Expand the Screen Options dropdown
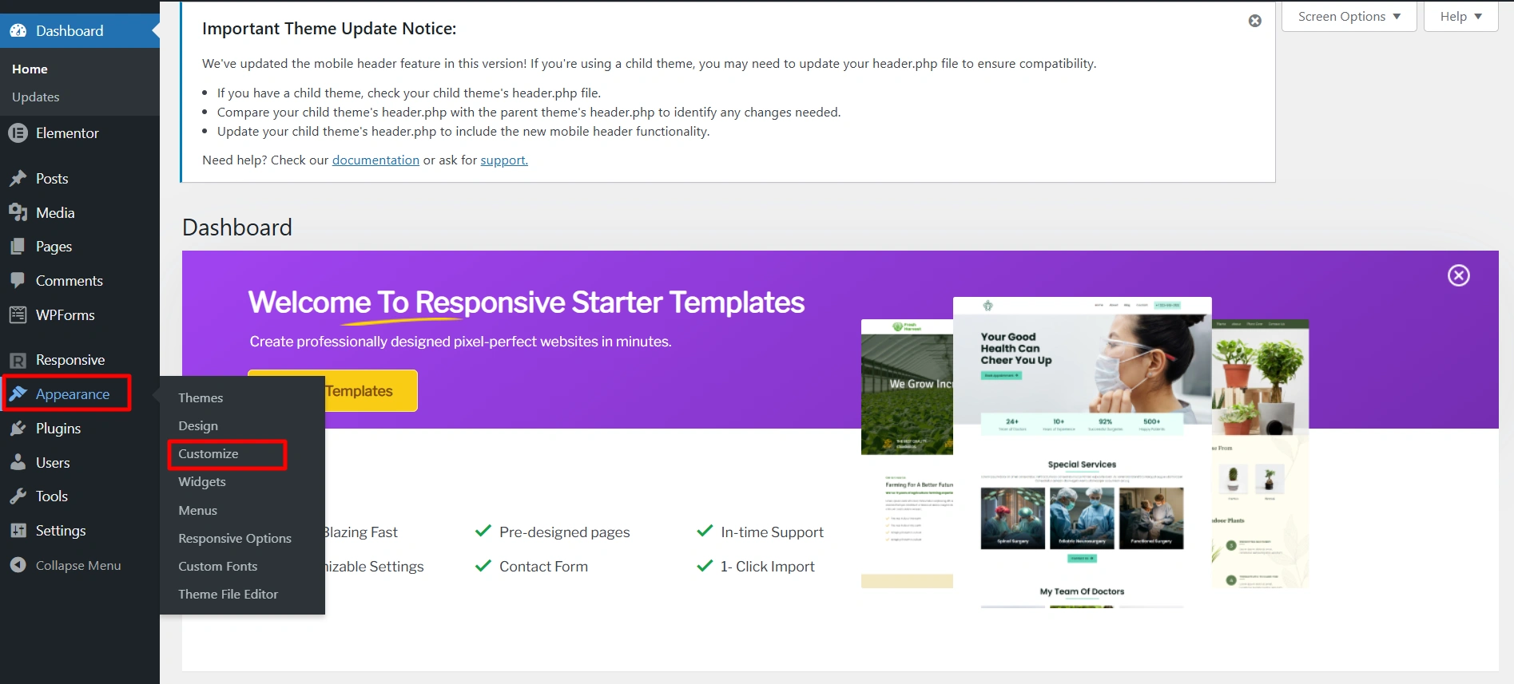 [x=1349, y=16]
